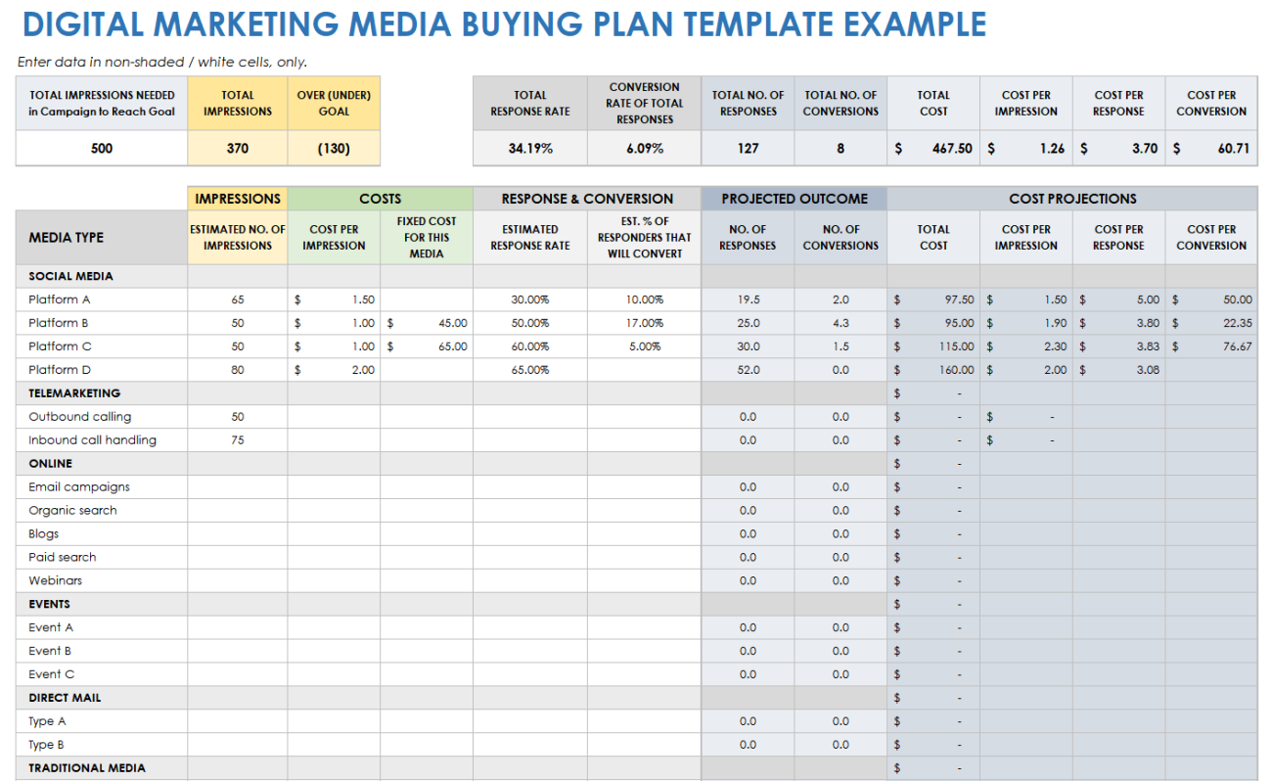Click the Total Impressions Needed value 500
The image size is (1272, 781).
pyautogui.click(x=102, y=149)
